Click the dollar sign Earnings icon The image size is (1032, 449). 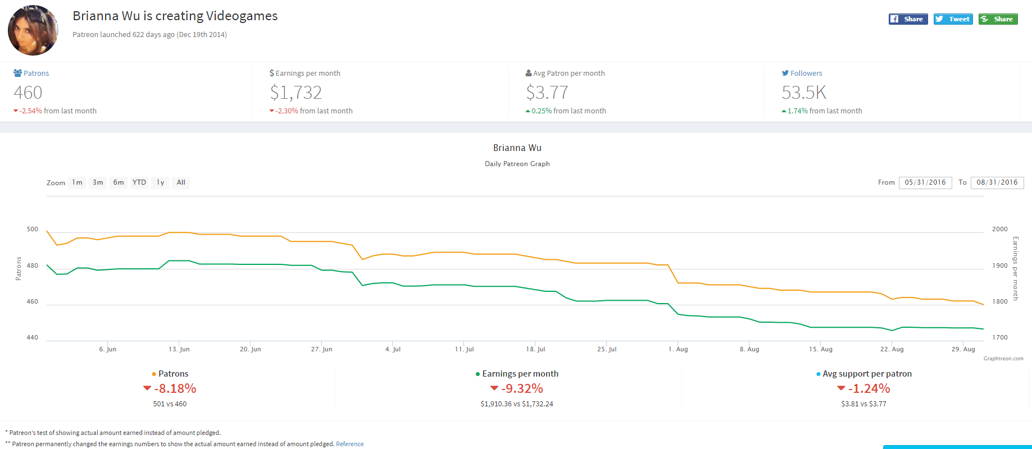[272, 73]
